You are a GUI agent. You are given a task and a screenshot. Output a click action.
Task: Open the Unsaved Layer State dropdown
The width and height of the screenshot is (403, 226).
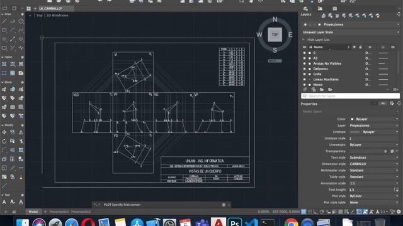click(351, 32)
